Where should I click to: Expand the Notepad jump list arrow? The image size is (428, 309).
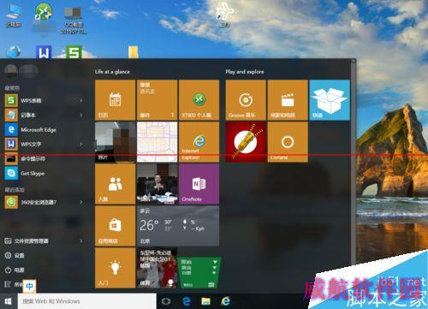[x=81, y=115]
